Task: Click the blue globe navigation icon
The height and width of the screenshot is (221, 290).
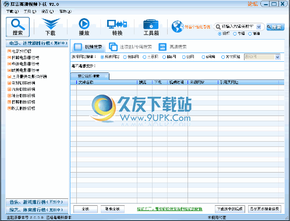Action: click(177, 27)
